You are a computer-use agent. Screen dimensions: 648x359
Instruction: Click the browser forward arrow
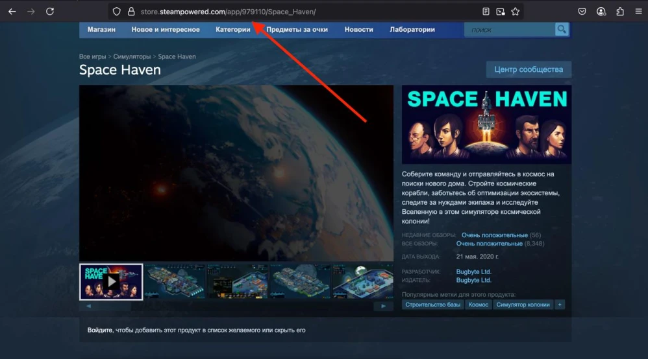pyautogui.click(x=31, y=12)
